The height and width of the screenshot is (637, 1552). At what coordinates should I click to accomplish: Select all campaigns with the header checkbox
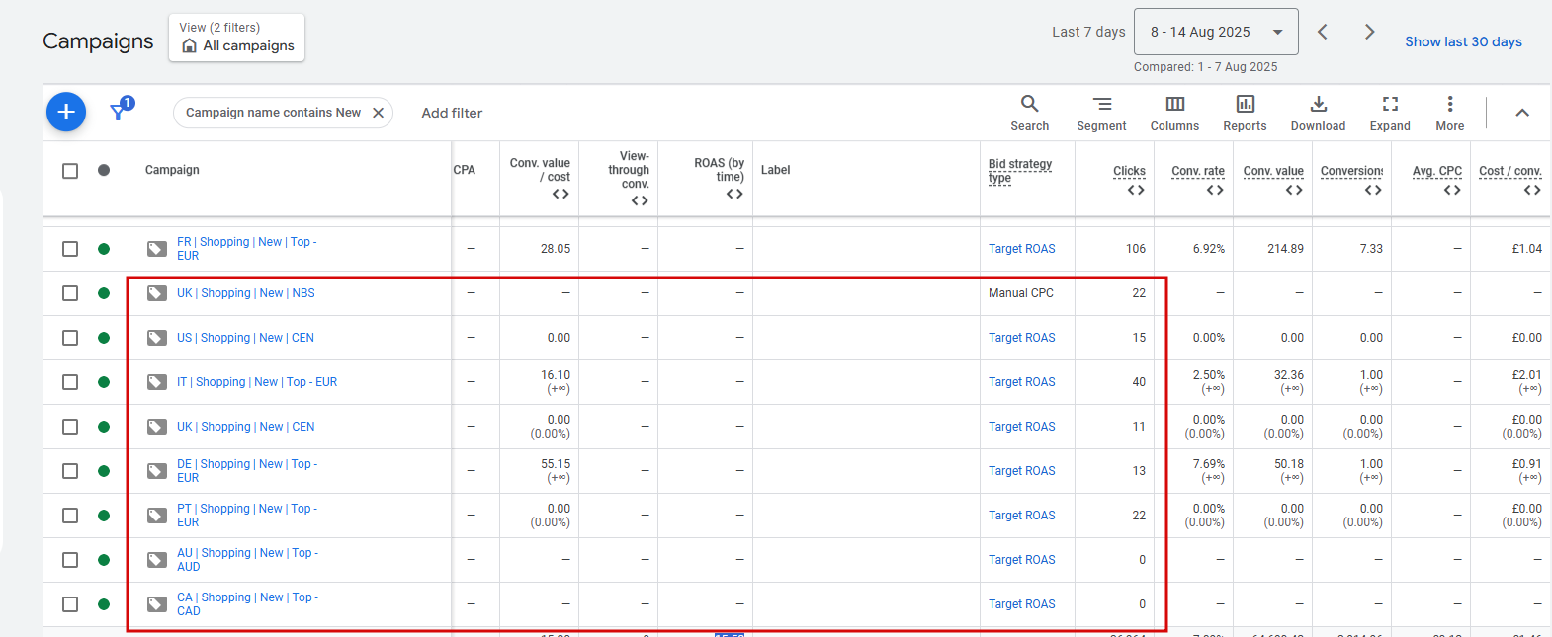coord(70,171)
